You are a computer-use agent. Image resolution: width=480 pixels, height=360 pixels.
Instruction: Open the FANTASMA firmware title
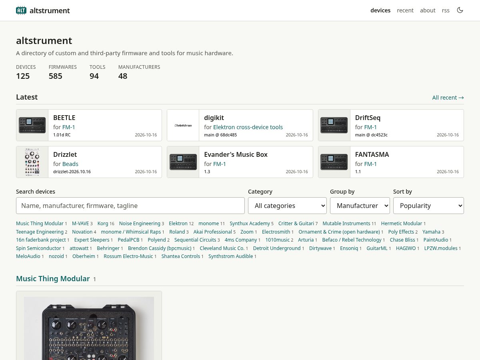(372, 154)
